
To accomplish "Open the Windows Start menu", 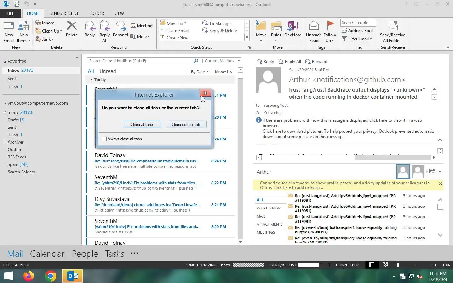I will pos(8,276).
